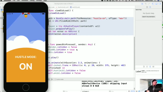
Task: Show the File inspector in utilities pane
Action: pyautogui.click(x=147, y=7)
